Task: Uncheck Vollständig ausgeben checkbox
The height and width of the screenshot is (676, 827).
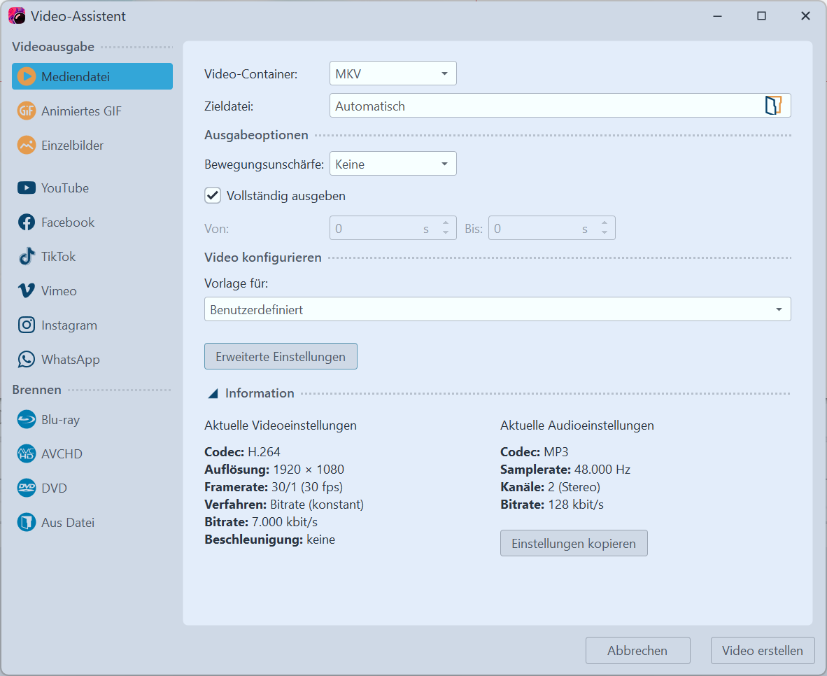Action: 213,195
